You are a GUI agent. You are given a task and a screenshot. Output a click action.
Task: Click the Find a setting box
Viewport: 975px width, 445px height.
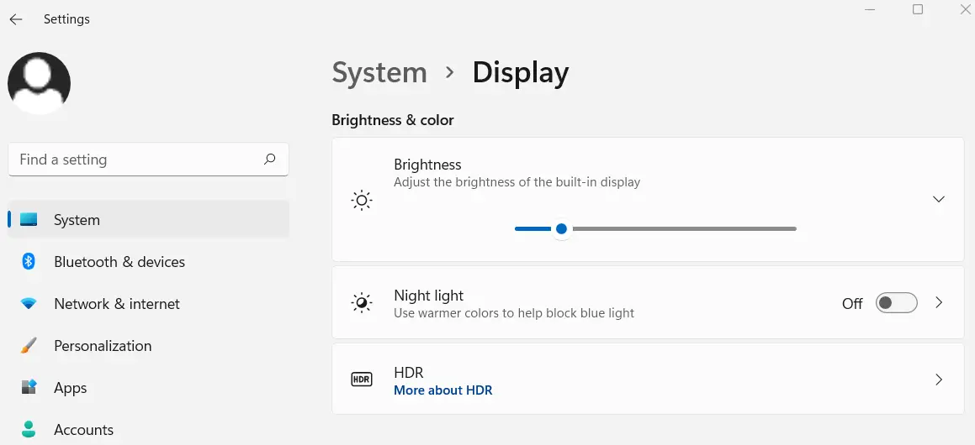pyautogui.click(x=135, y=160)
